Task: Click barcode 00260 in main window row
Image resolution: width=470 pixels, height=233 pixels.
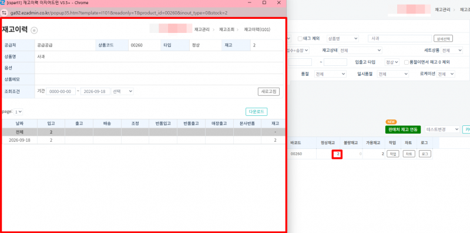Action: click(296, 154)
